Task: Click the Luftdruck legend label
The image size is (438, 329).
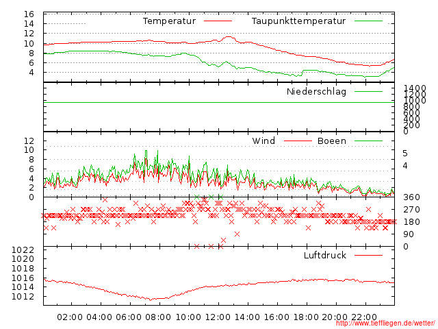Action: (x=324, y=256)
